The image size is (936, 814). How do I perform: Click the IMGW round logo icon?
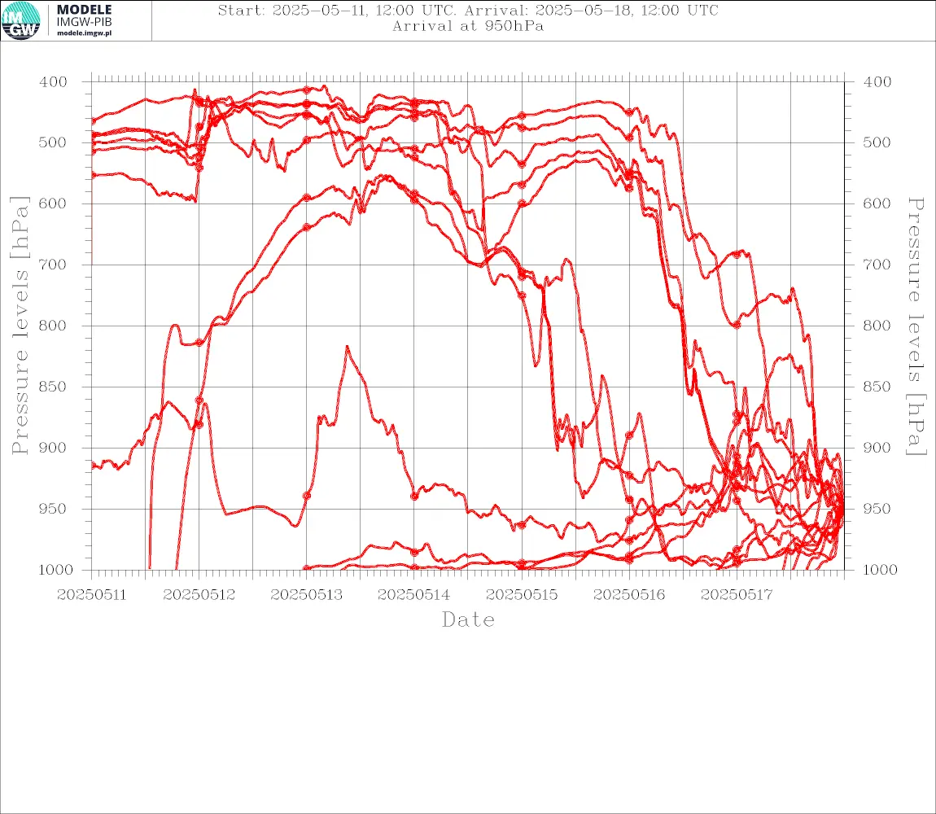(x=21, y=21)
